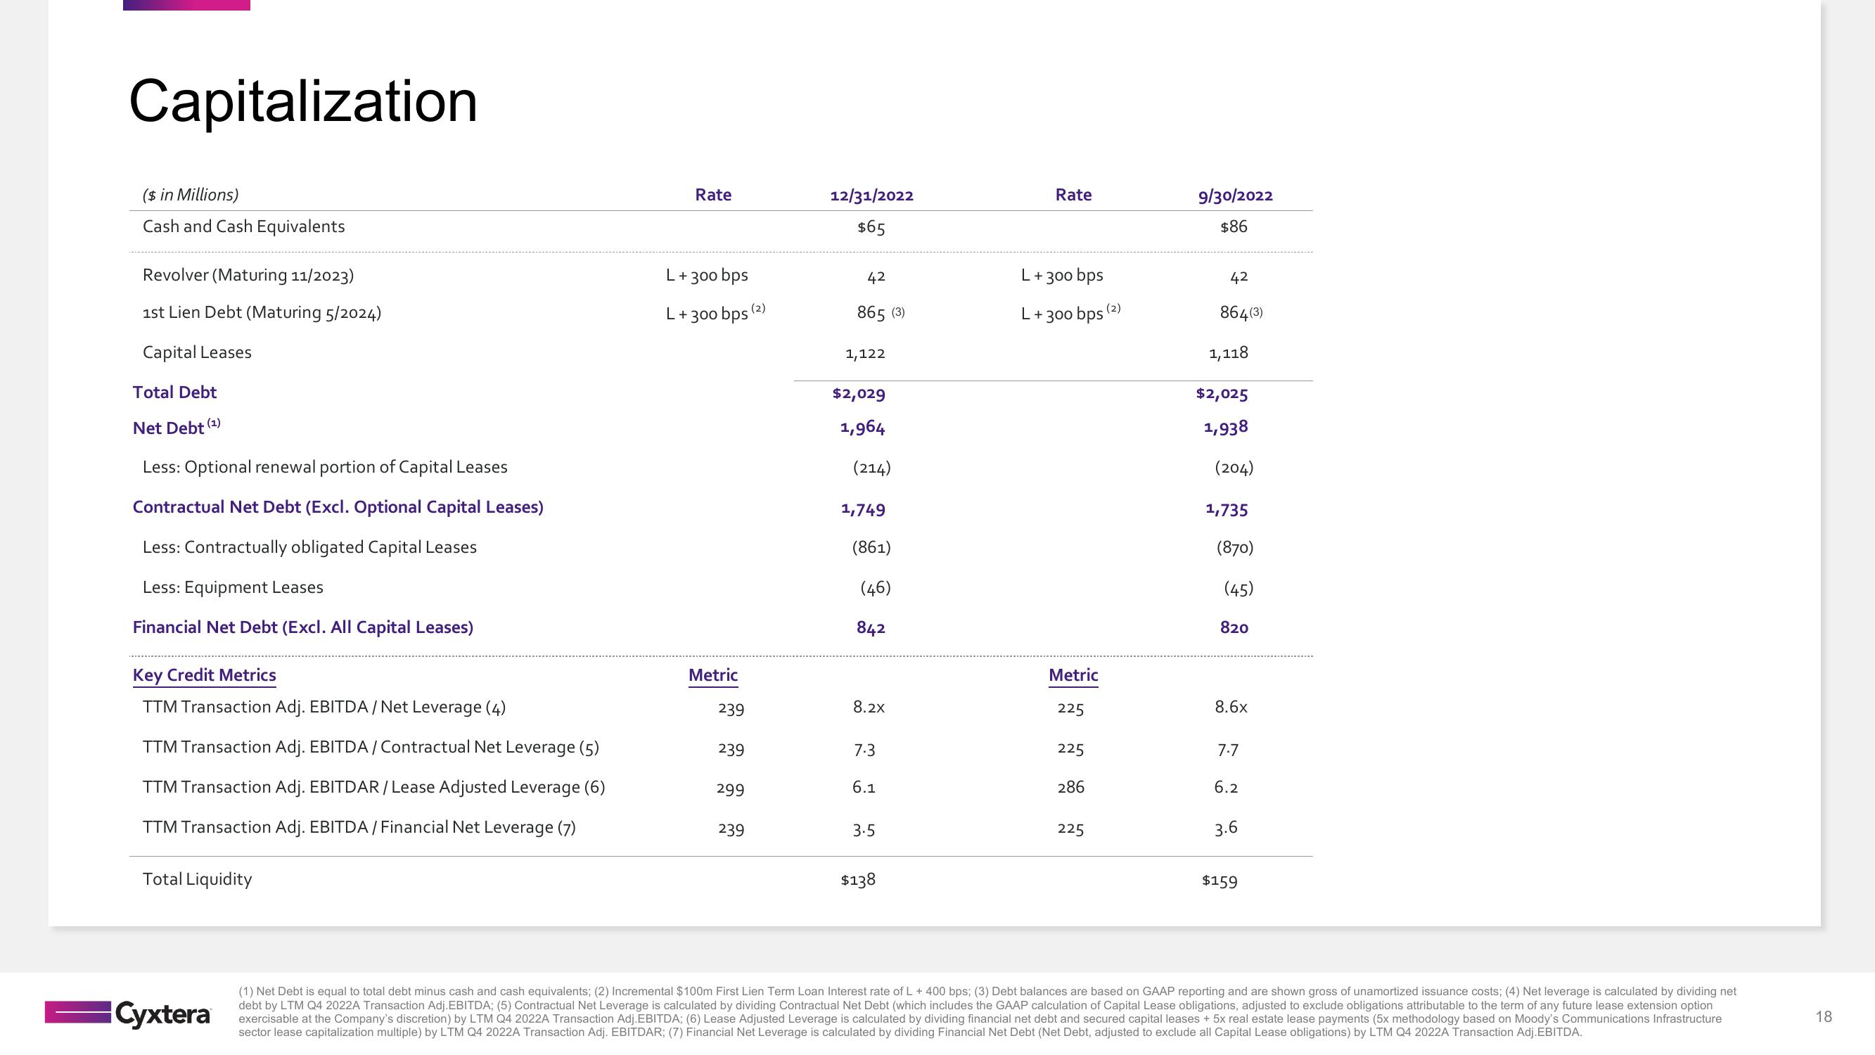1875x1055 pixels.
Task: Click the (870) contractually obligated value
Action: tap(1234, 547)
